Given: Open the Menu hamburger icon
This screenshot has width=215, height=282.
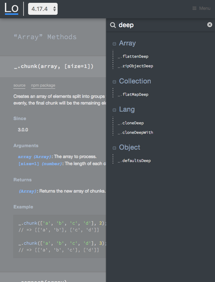Looking at the screenshot, I should pyautogui.click(x=194, y=8).
